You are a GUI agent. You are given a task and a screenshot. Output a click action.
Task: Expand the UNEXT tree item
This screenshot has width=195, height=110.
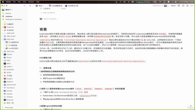click(x=2, y=67)
